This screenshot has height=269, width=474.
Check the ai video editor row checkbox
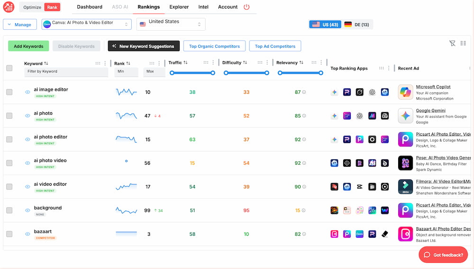pyautogui.click(x=9, y=187)
